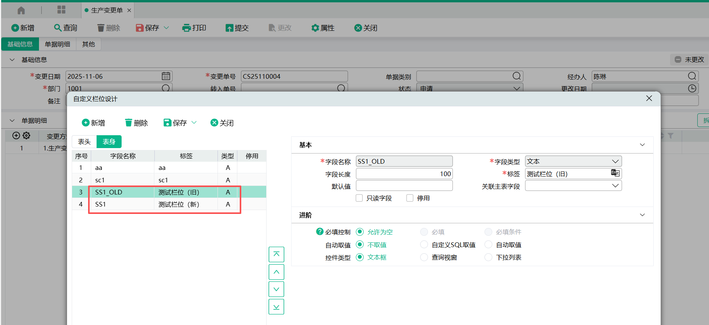Check the 停用 checkbox
The height and width of the screenshot is (325, 709).
tap(410, 198)
